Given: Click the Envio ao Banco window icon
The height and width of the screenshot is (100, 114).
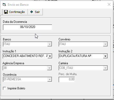Looking at the screenshot, I should click(4, 5).
